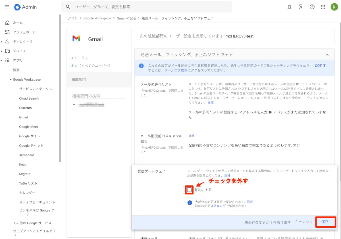Click 詳細 link under メール配信前のスキャン
This screenshot has height=239, width=341.
pyautogui.click(x=192, y=136)
